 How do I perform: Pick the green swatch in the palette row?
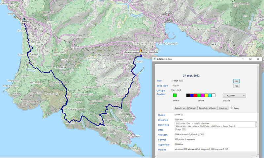click(x=199, y=95)
